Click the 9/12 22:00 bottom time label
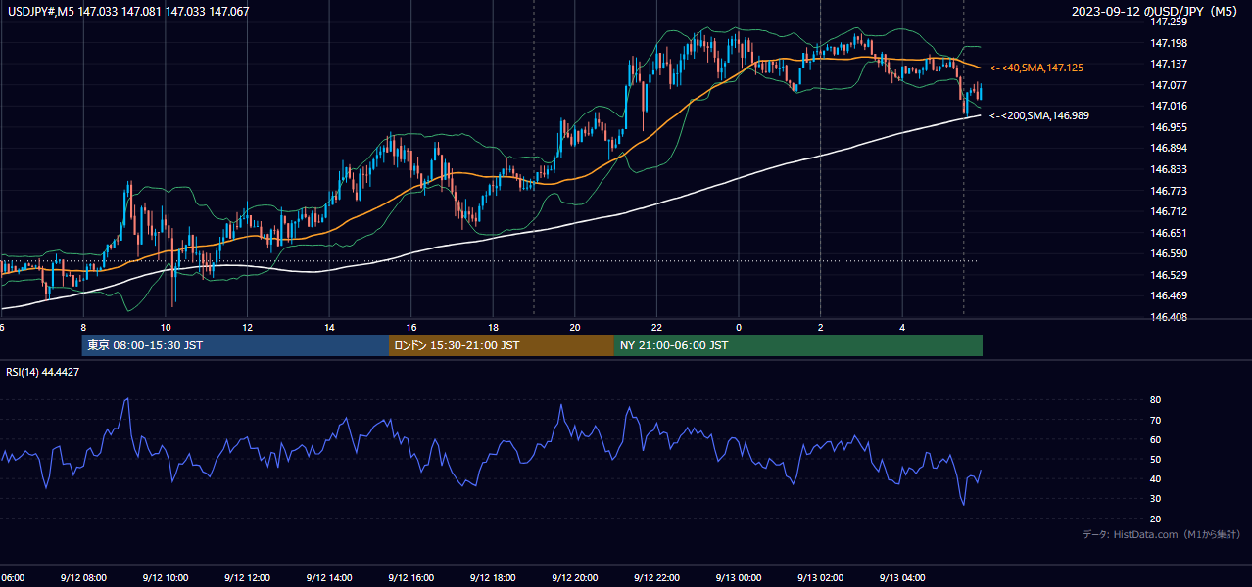This screenshot has height=587, width=1252. pyautogui.click(x=656, y=578)
